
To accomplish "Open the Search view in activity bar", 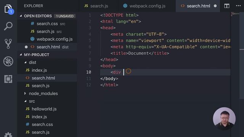I will [x=8, y=26].
